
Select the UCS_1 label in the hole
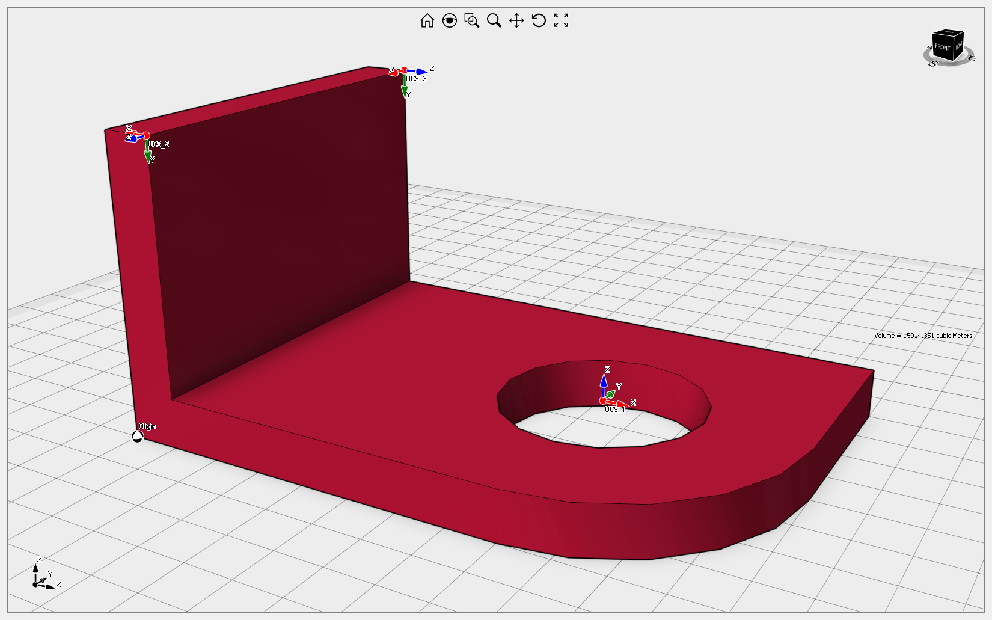pyautogui.click(x=614, y=410)
